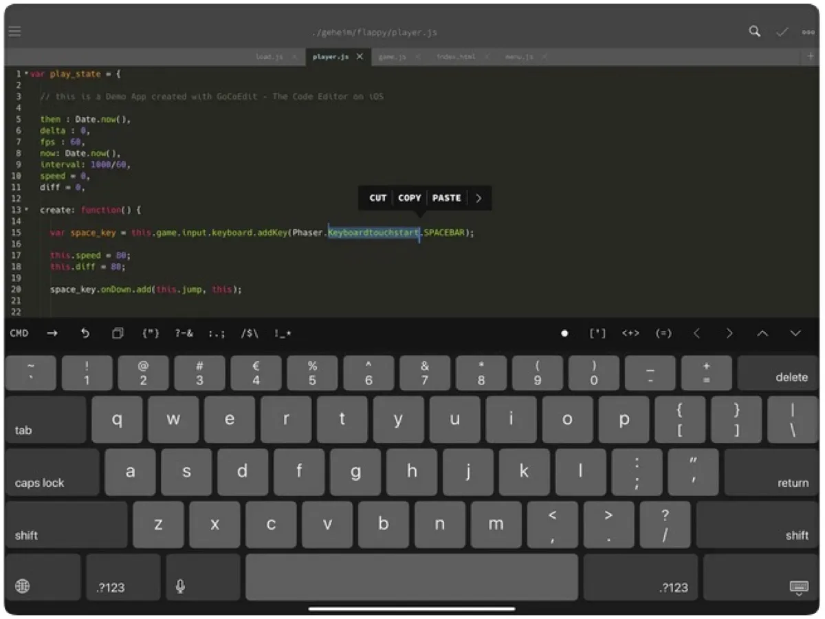Move cursor right with accessory chevron
Screen dimensions: 825x619
pyautogui.click(x=729, y=334)
